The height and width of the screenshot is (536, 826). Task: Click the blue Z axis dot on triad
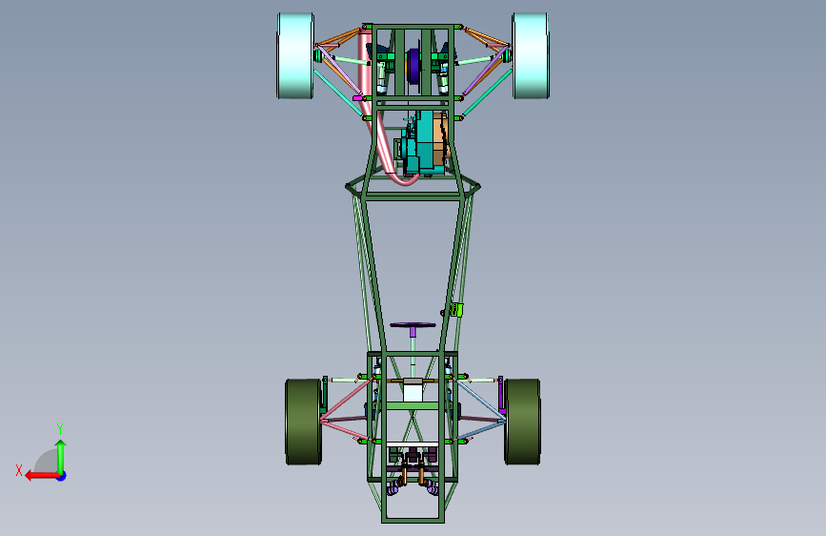coord(62,476)
